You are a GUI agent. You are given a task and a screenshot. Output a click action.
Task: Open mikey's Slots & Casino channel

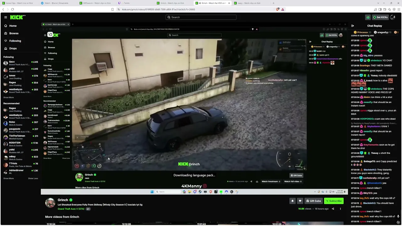(20, 158)
